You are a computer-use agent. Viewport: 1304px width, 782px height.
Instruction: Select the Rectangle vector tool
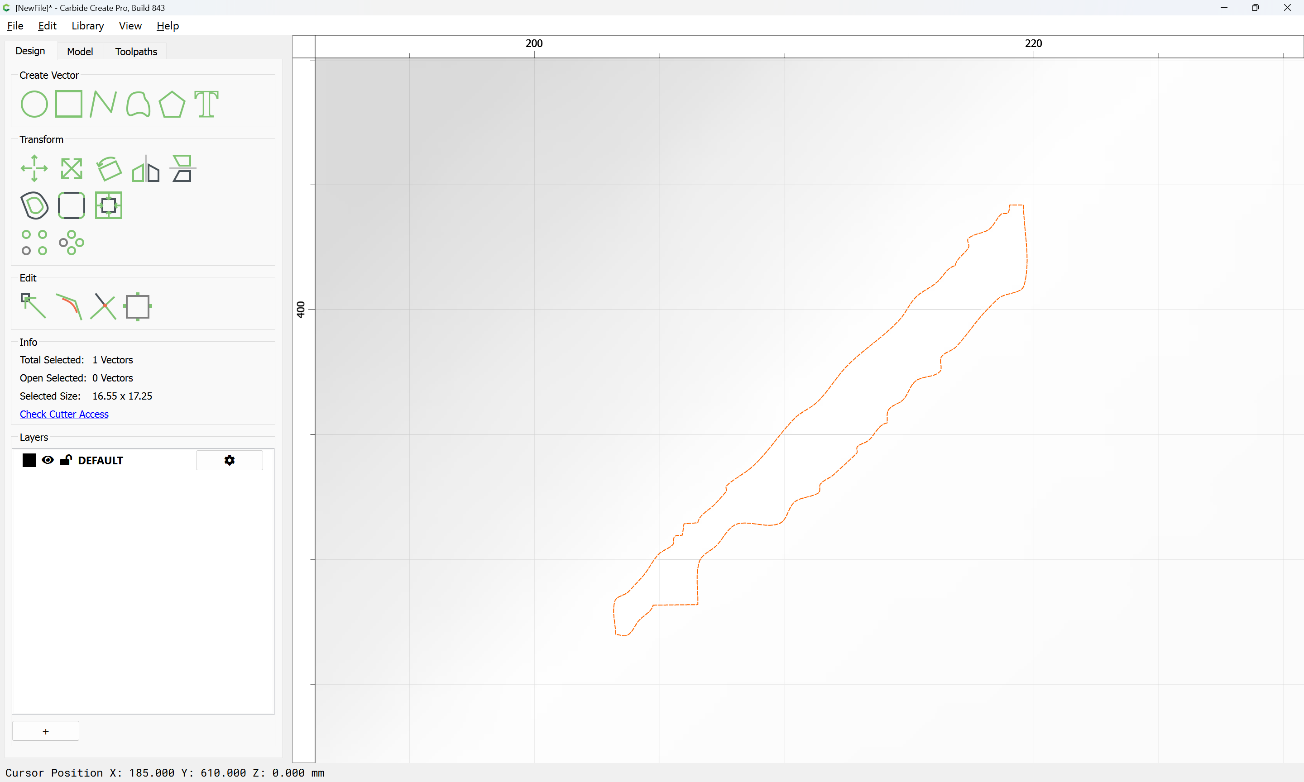pos(68,104)
